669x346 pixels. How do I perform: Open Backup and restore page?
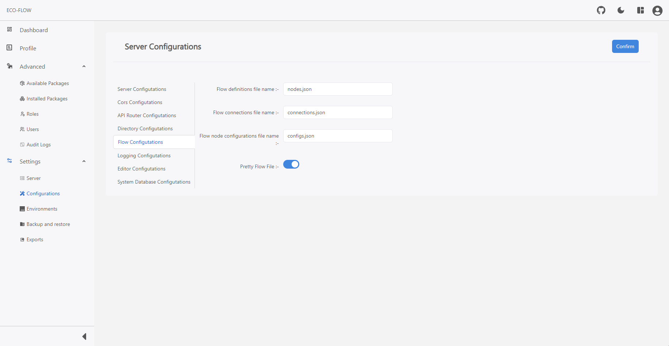48,224
